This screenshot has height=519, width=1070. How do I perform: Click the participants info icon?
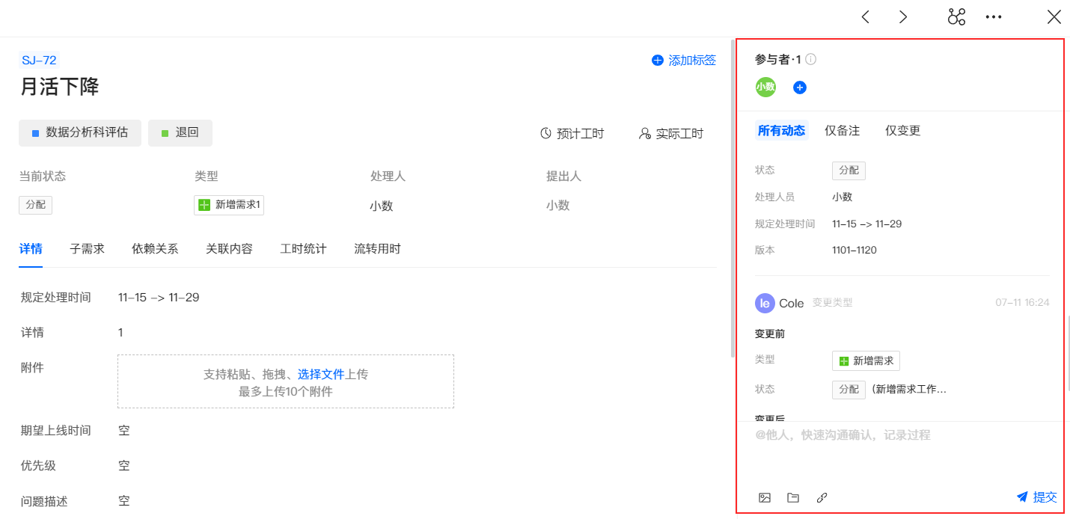pyautogui.click(x=810, y=60)
